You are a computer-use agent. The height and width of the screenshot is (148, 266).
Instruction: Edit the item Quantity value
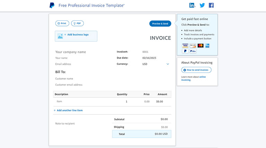point(126,102)
